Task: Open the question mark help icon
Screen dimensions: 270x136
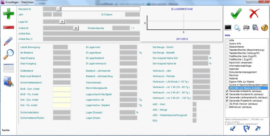Action: tap(265, 28)
